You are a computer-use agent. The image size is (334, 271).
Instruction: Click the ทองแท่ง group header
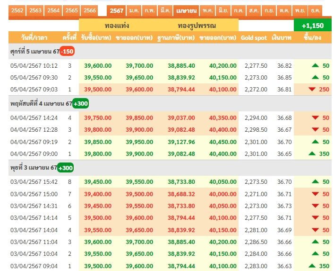pos(117,26)
